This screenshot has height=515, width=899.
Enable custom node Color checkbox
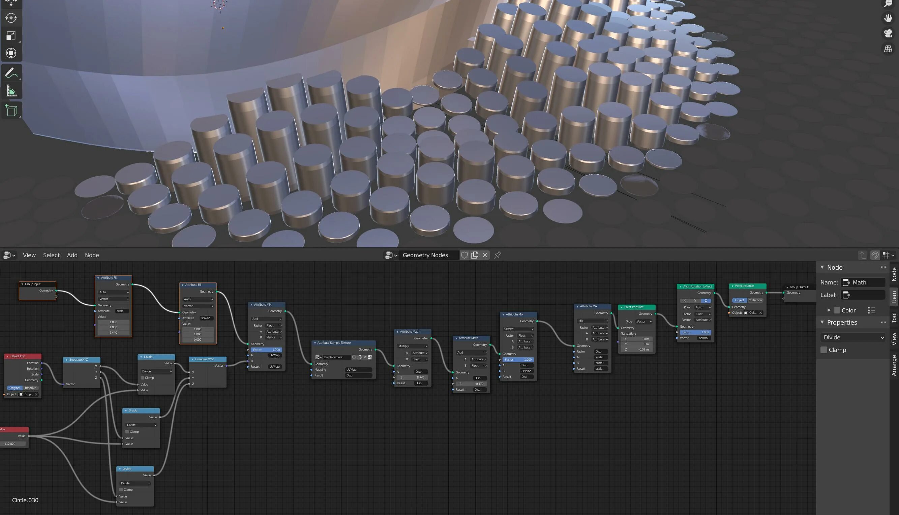pyautogui.click(x=837, y=310)
